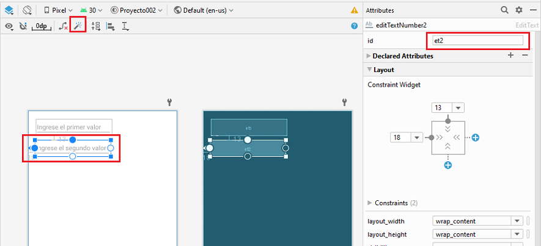This screenshot has width=541, height=246.
Task: Search attributes with the magnifier icon
Action: coord(504,10)
